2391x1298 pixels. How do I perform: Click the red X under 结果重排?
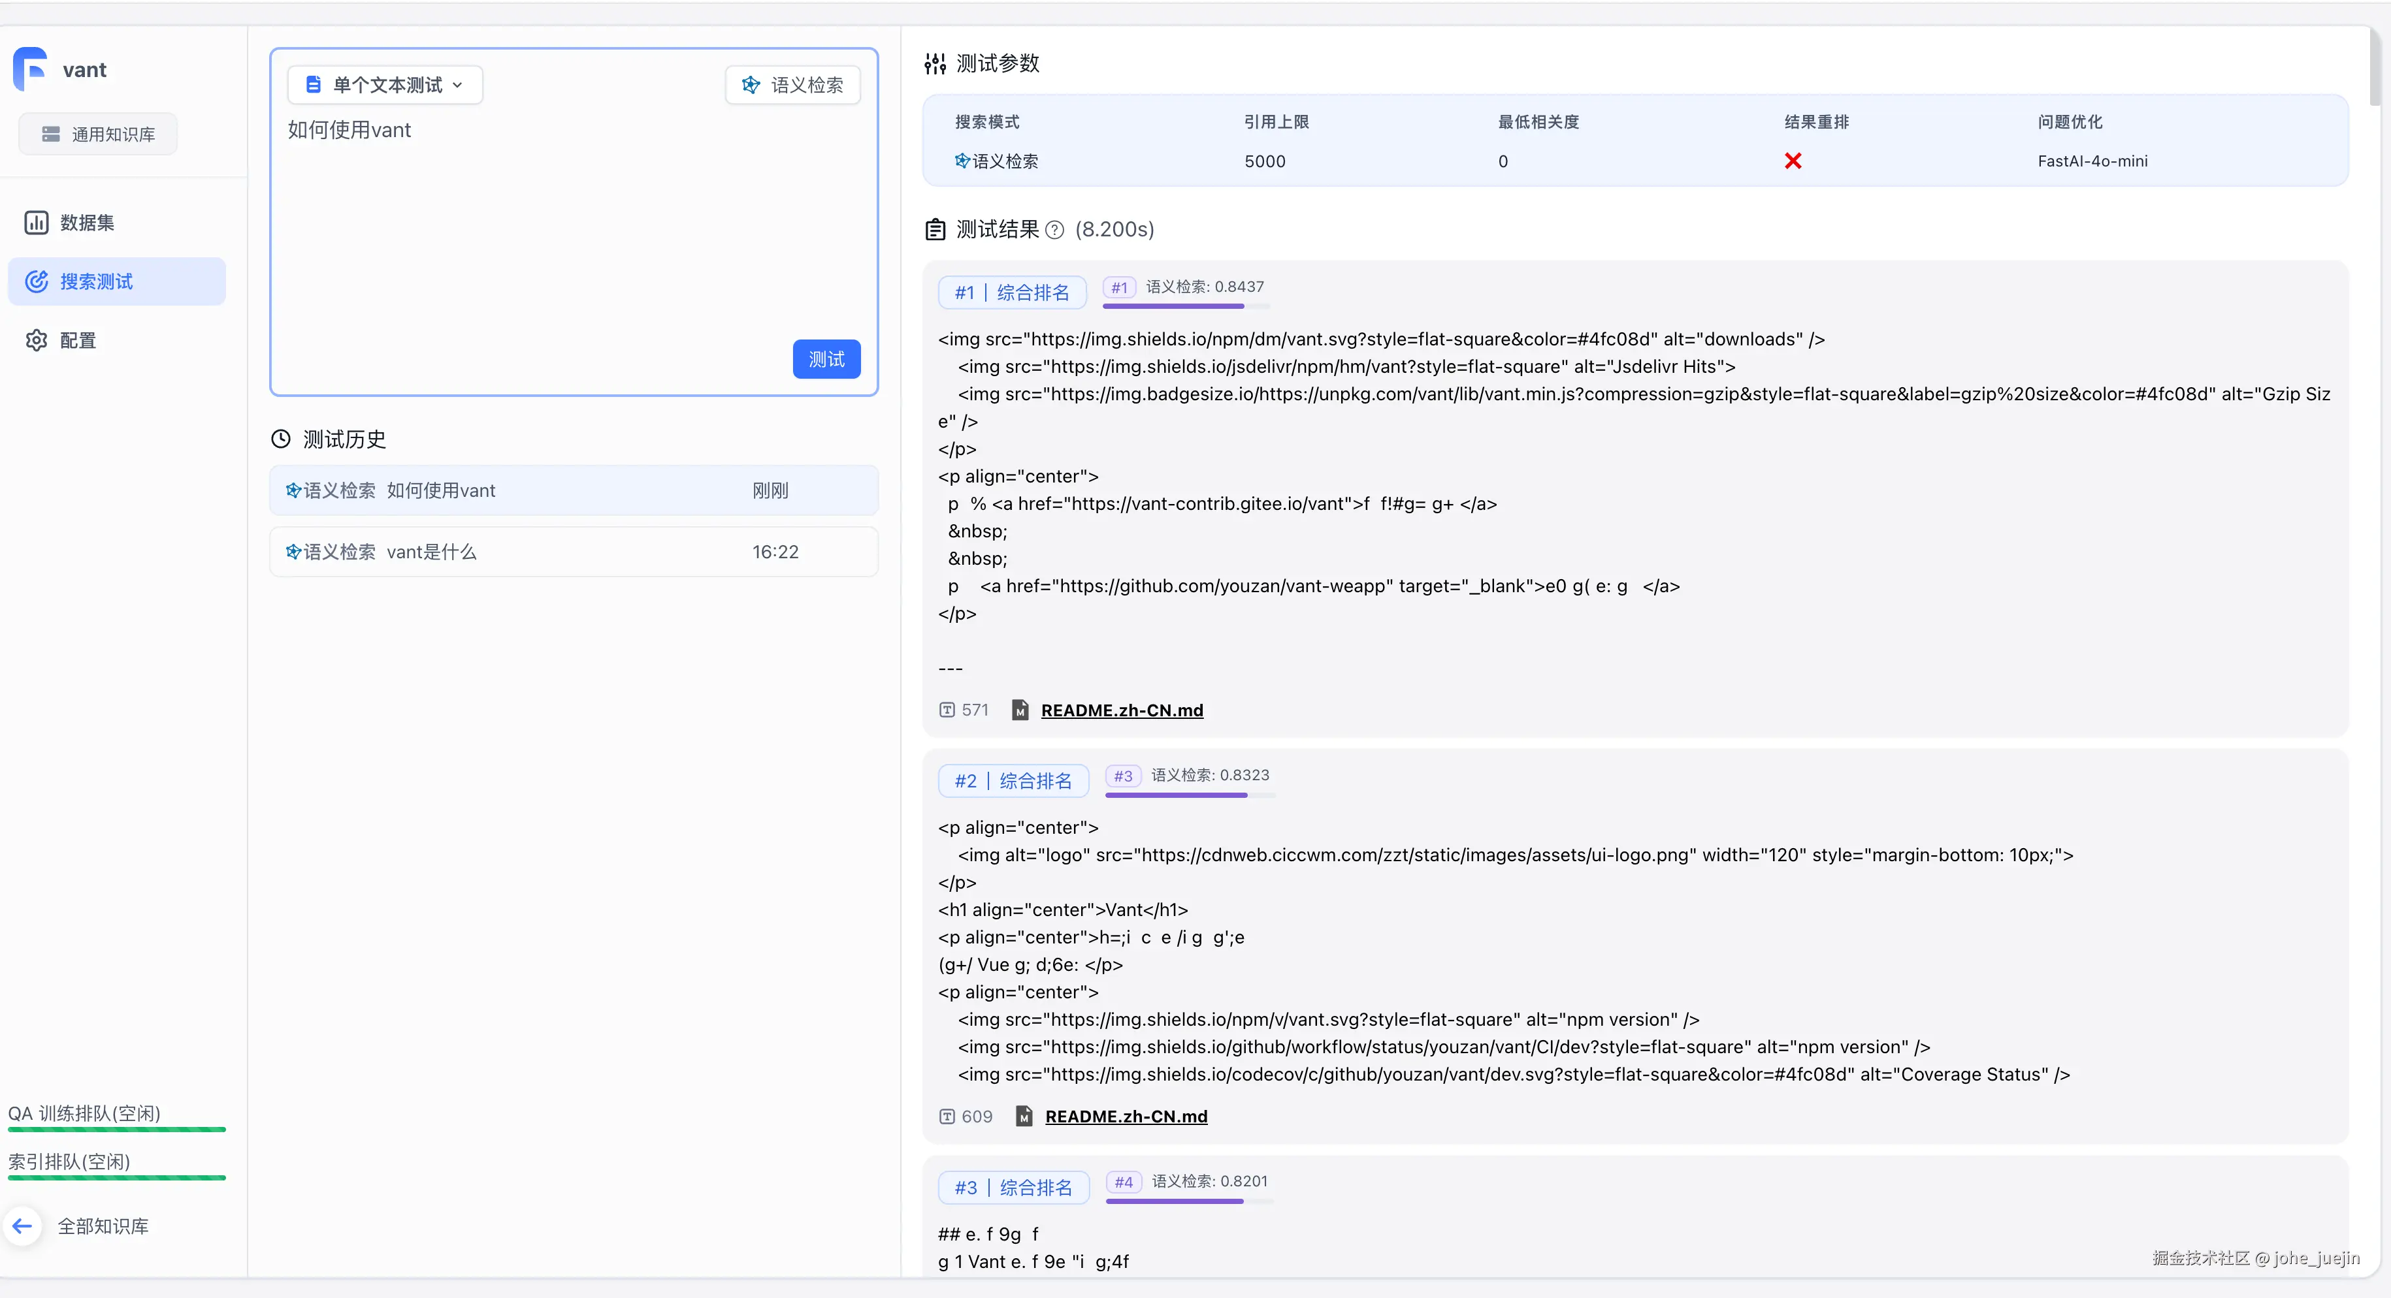1793,161
